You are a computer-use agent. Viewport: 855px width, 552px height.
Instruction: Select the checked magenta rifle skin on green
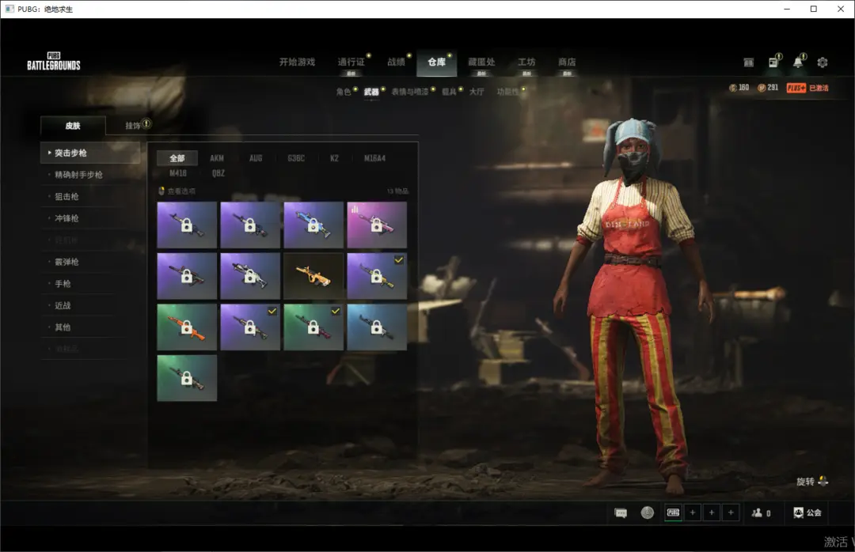313,327
